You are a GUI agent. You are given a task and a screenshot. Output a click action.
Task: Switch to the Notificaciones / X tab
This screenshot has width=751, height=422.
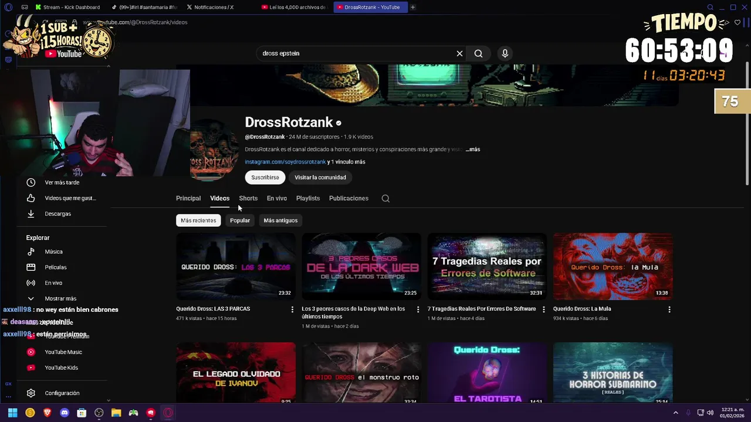[214, 7]
